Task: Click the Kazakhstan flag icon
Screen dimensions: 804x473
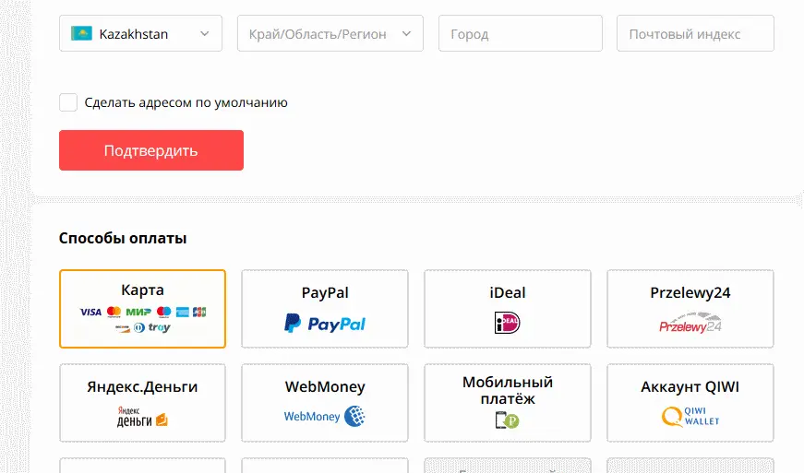Action: click(x=81, y=33)
